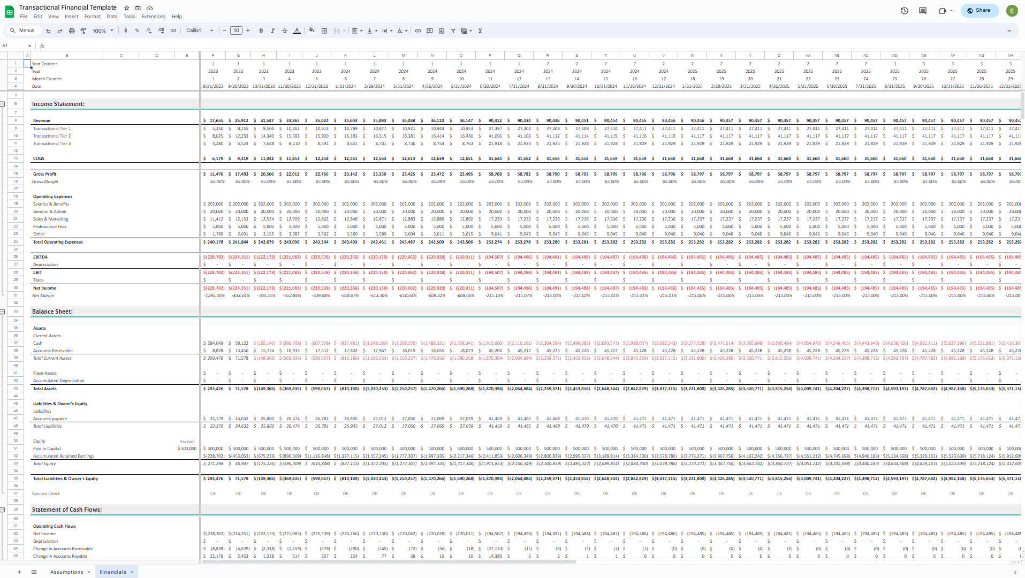This screenshot has width=1025, height=578.
Task: Toggle strikethrough formatting
Action: 285,31
